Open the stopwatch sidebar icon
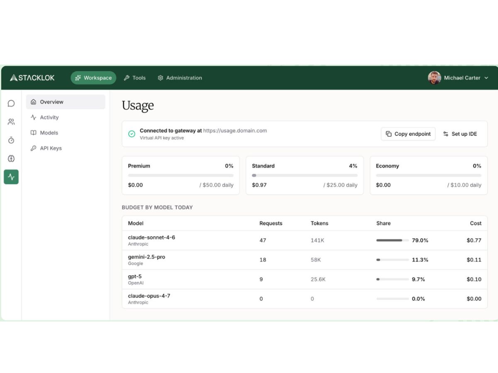Screen dimensions: 498x373 11,140
